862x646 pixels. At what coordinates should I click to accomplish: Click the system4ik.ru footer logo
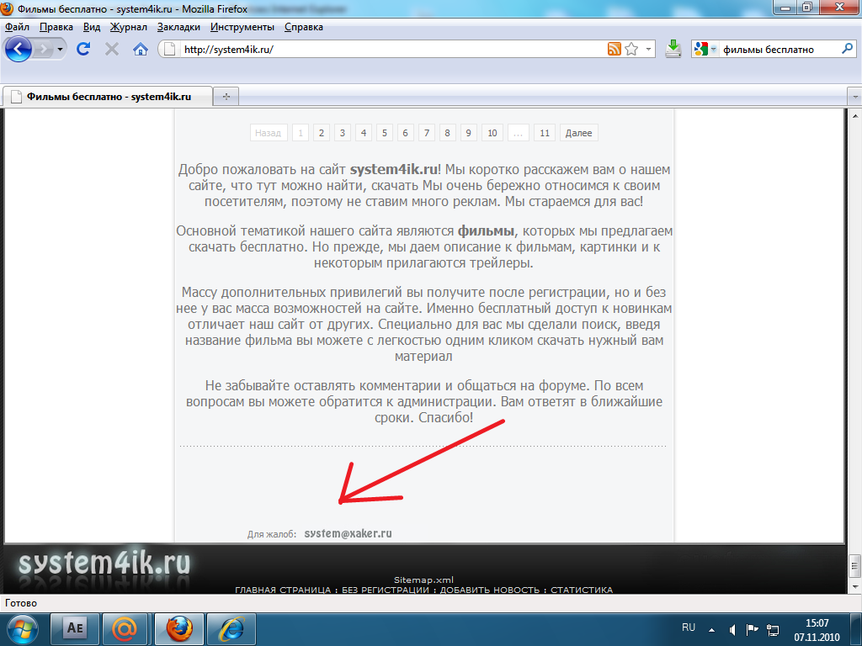[x=104, y=563]
